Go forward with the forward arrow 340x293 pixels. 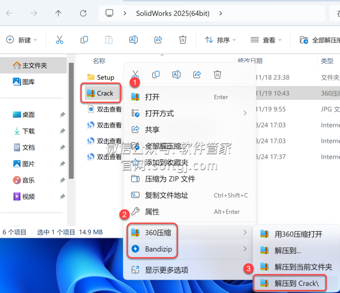(34, 14)
